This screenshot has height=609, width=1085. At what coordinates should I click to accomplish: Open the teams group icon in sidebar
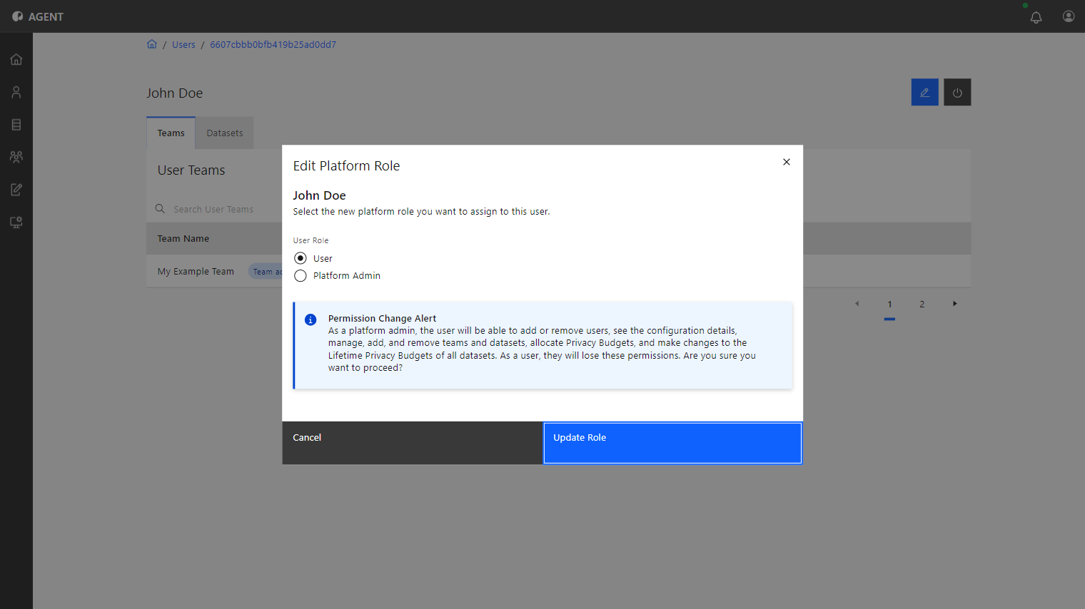(16, 157)
